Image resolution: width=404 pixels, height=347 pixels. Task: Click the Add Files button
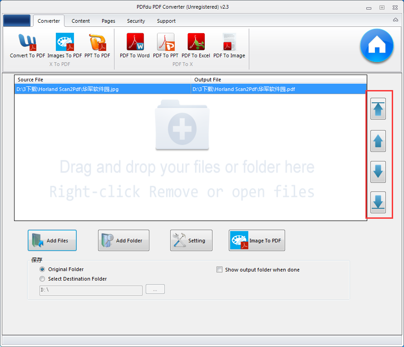click(52, 240)
